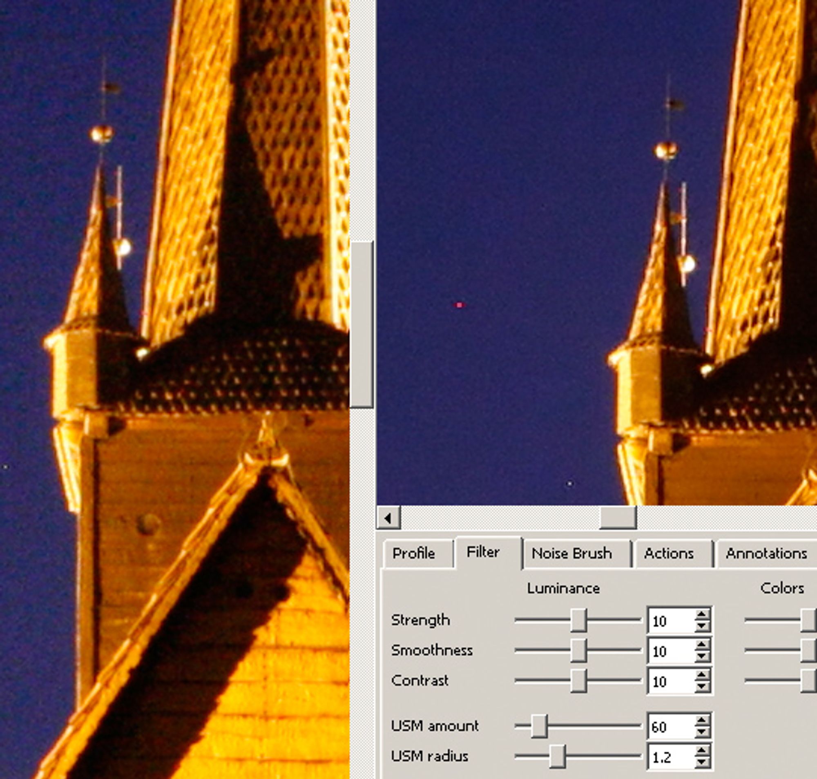This screenshot has width=817, height=779.
Task: Open the Annotations tab
Action: coord(766,554)
